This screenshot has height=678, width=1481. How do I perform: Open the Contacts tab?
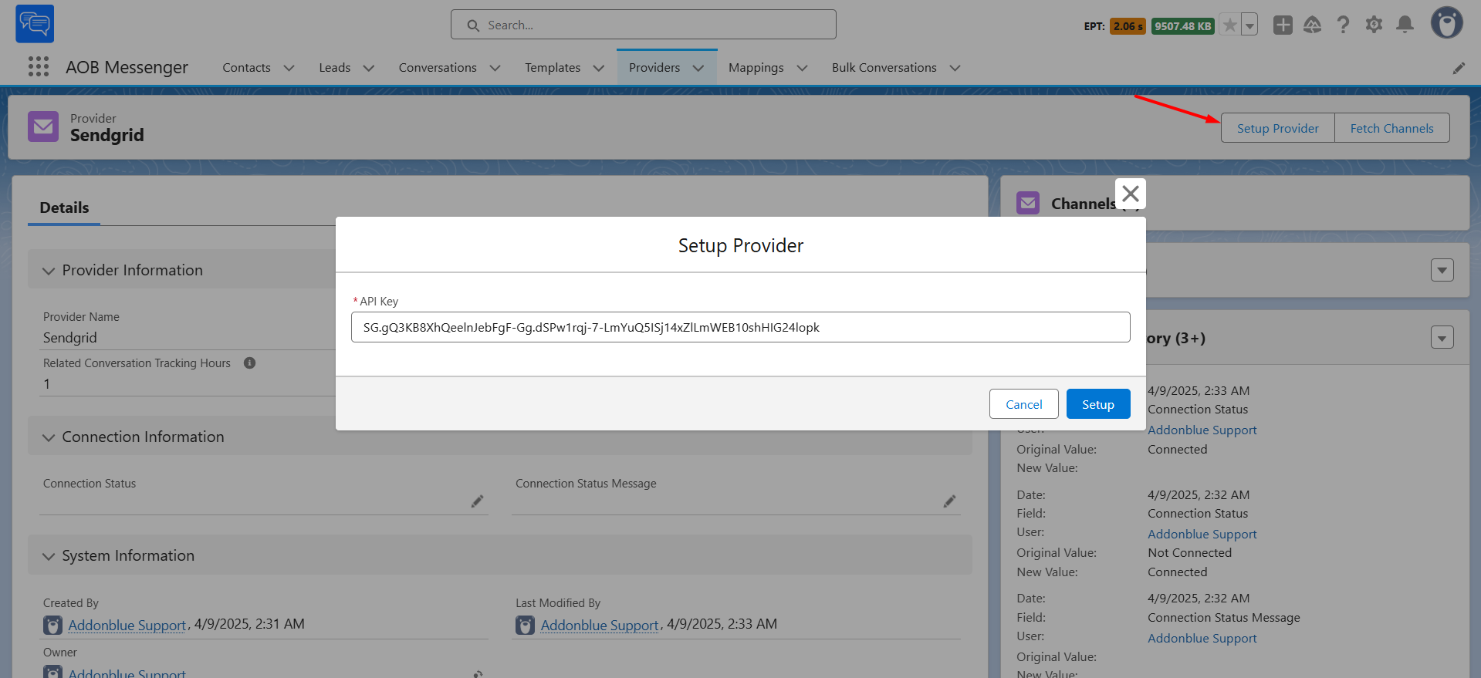246,68
